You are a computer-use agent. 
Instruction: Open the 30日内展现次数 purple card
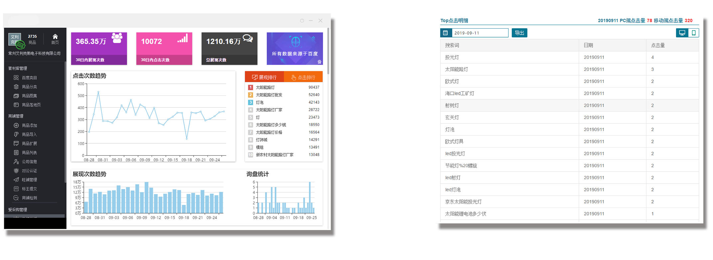[x=99, y=49]
